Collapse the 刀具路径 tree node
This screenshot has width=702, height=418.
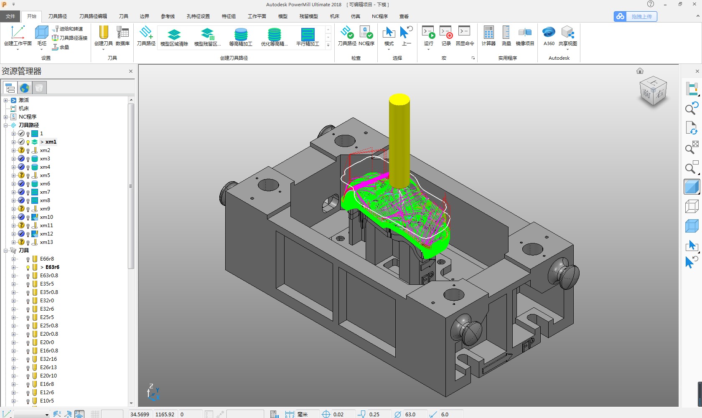(6, 125)
